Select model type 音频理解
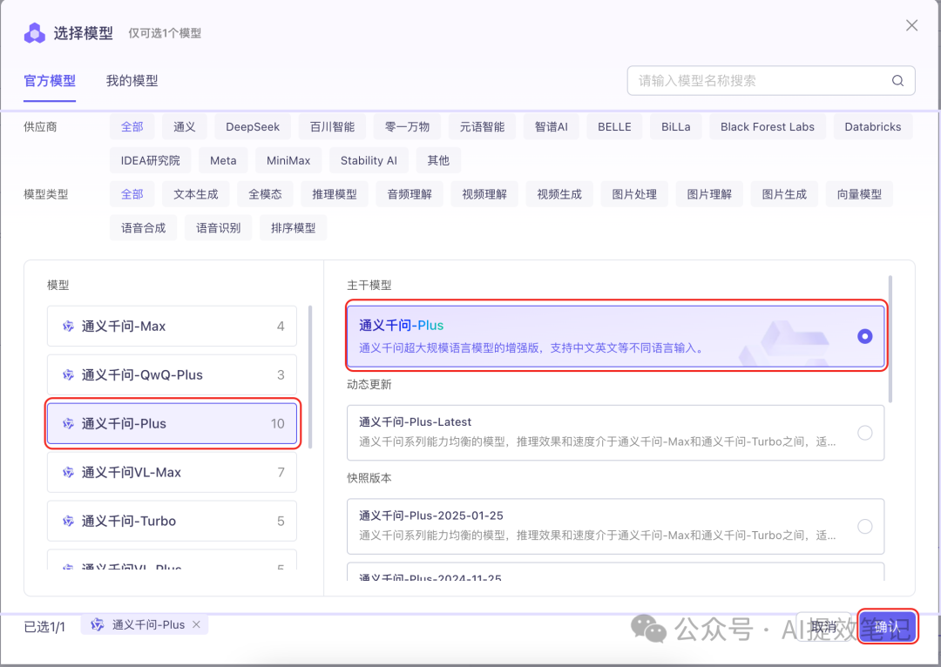This screenshot has width=941, height=667. [410, 193]
